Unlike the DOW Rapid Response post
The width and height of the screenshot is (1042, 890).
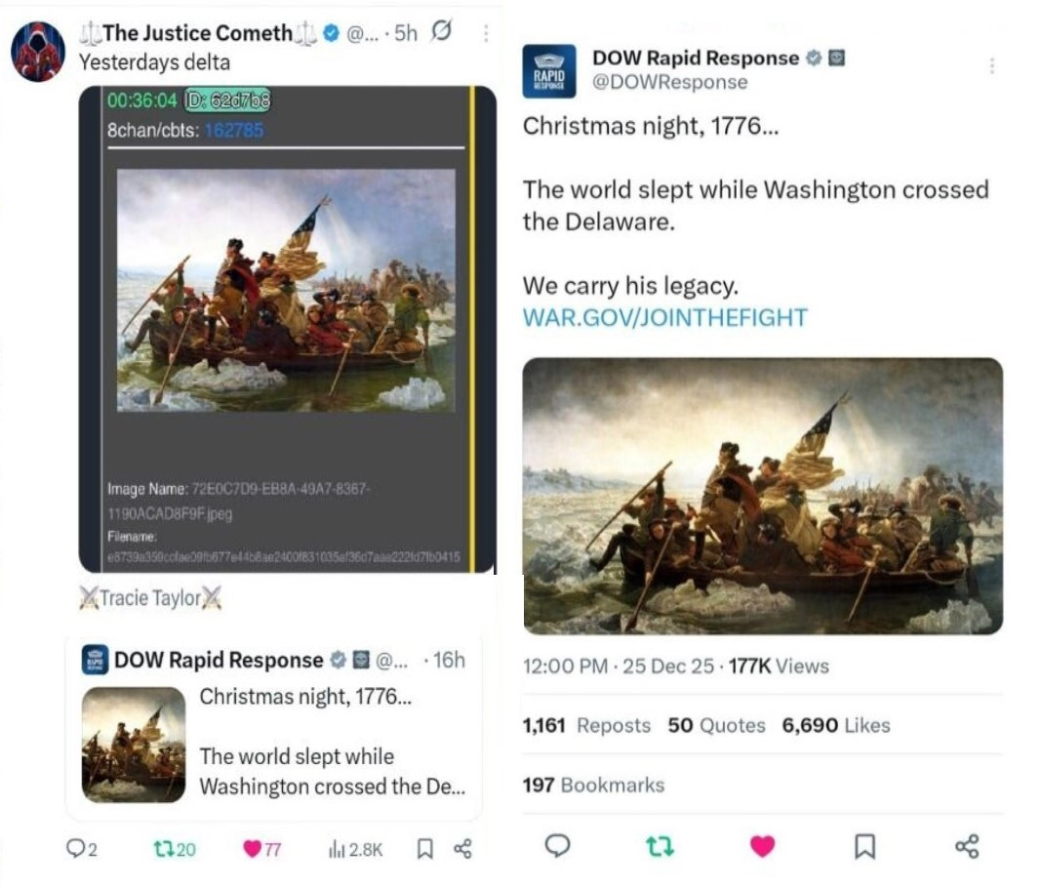click(762, 846)
